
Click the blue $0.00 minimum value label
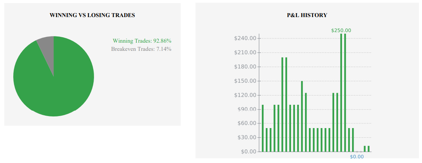357,157
